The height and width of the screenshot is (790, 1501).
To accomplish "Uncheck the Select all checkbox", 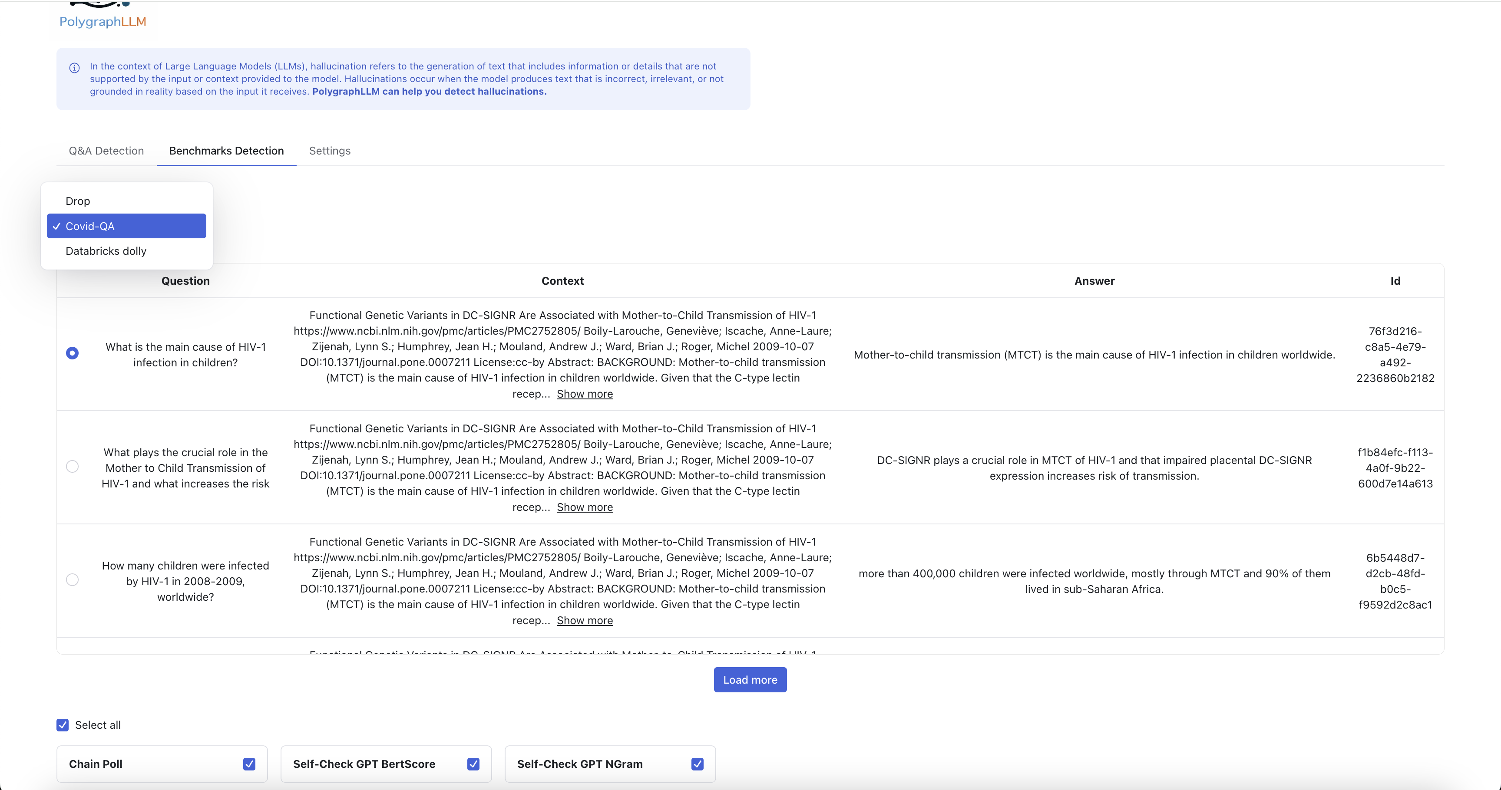I will point(63,725).
